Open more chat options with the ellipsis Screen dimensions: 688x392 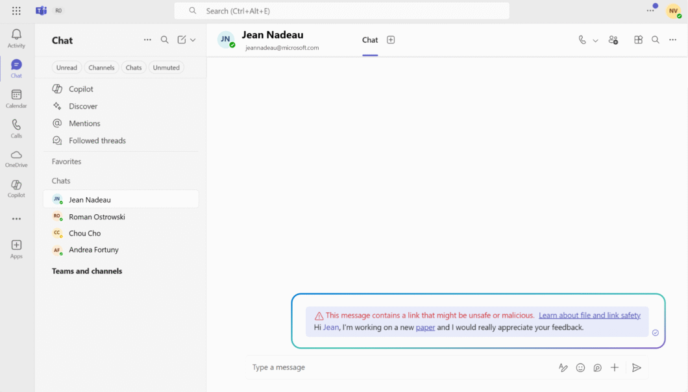[x=672, y=40]
